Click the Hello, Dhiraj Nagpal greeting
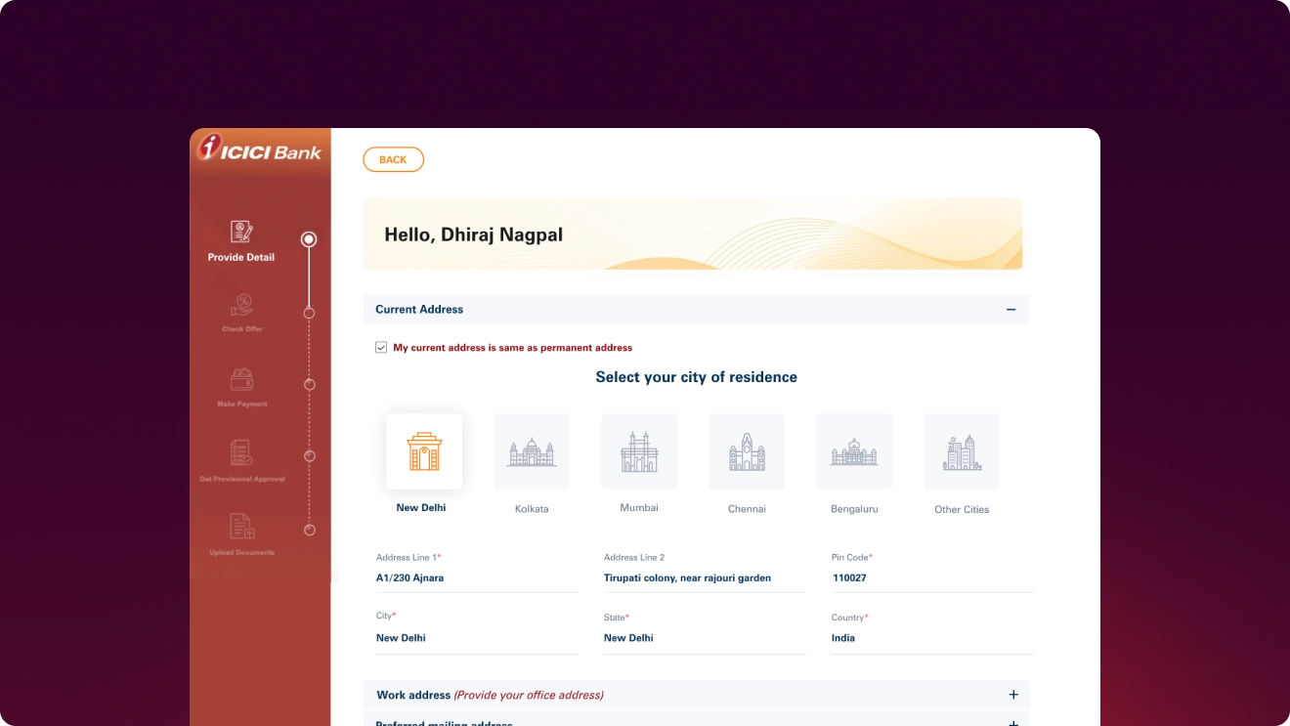The width and height of the screenshot is (1290, 726). pos(473,235)
